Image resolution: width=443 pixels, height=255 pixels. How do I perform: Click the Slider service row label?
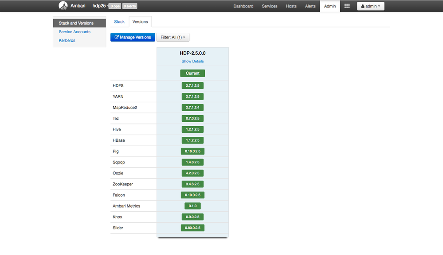point(118,228)
